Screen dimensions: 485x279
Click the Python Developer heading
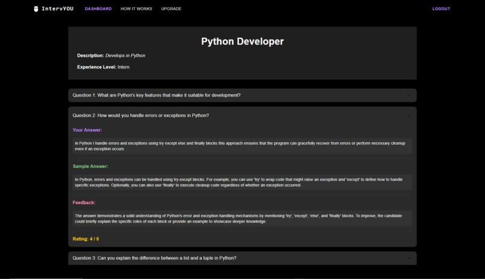(242, 41)
